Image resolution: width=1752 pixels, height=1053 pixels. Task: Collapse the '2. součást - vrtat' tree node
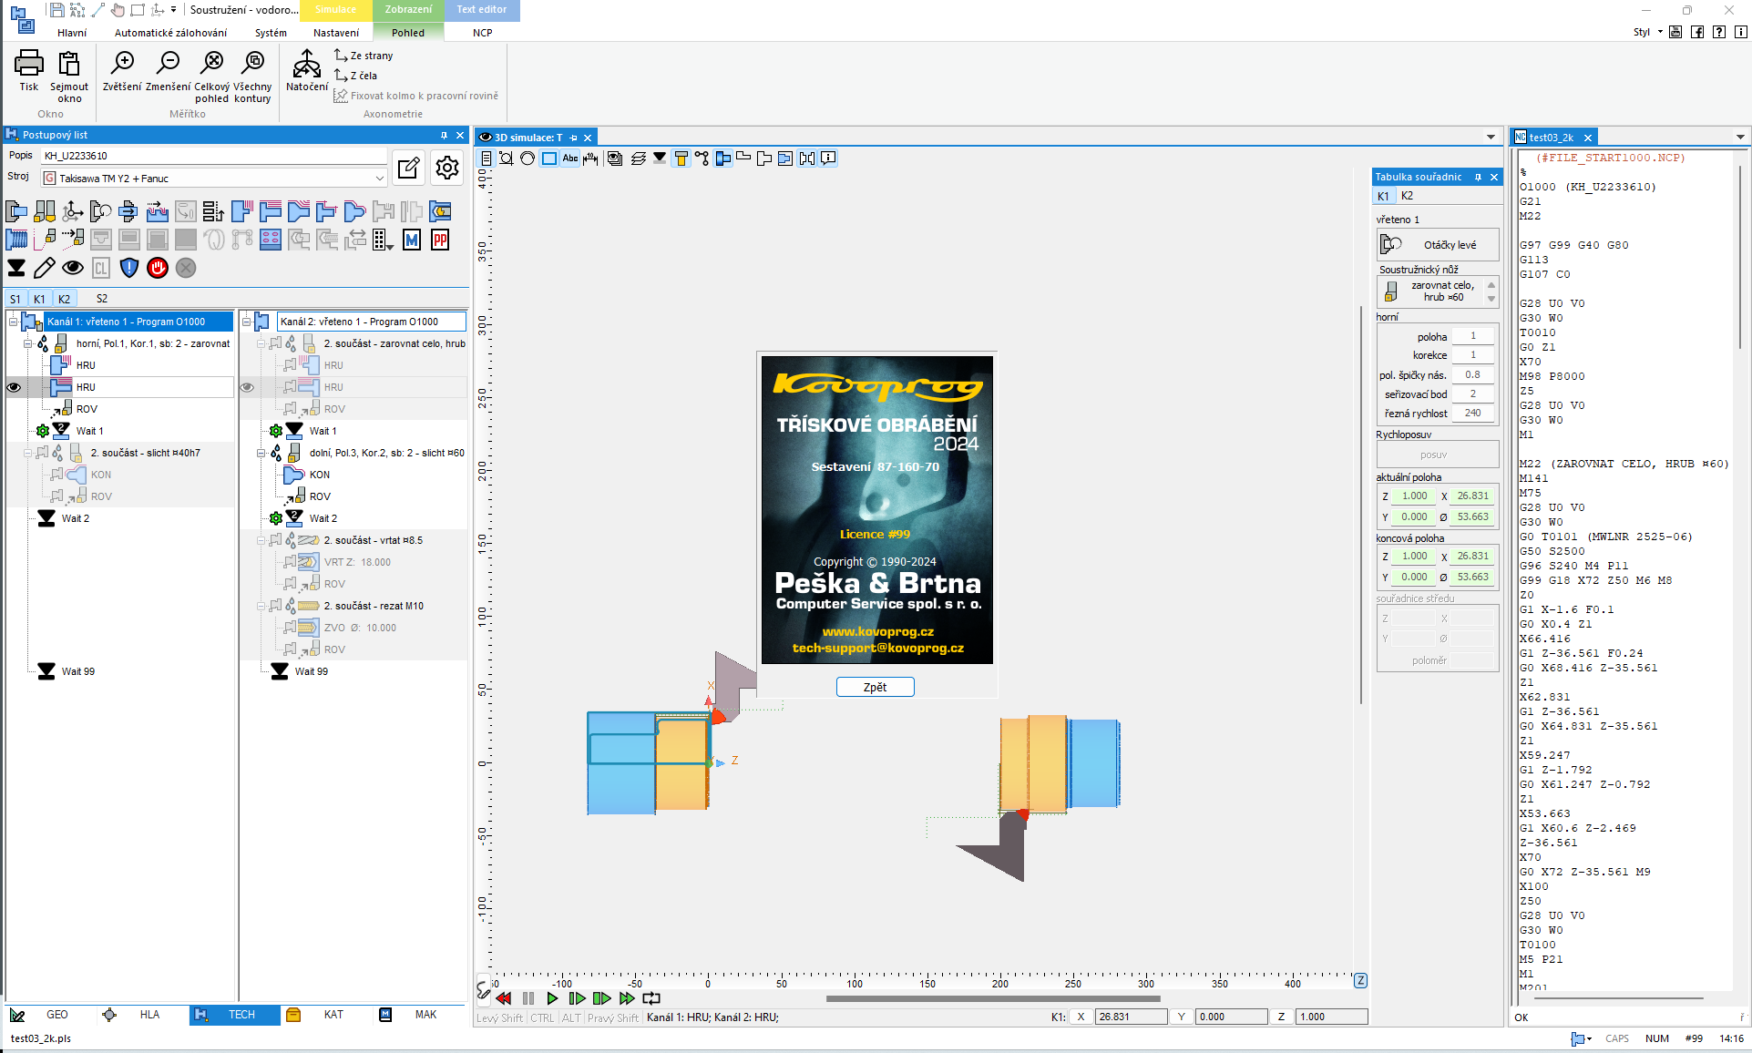pyautogui.click(x=261, y=540)
